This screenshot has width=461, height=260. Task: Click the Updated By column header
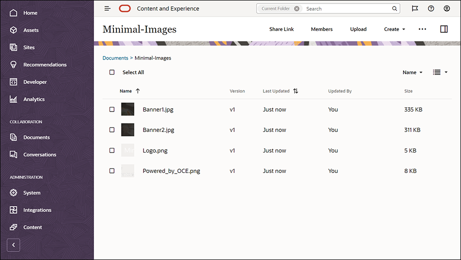(x=340, y=91)
